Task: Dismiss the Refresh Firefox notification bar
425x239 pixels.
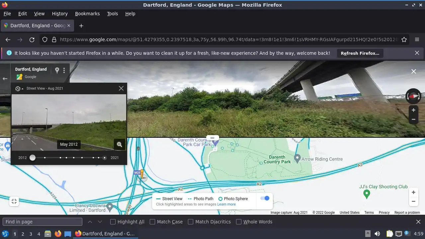Action: (x=417, y=53)
